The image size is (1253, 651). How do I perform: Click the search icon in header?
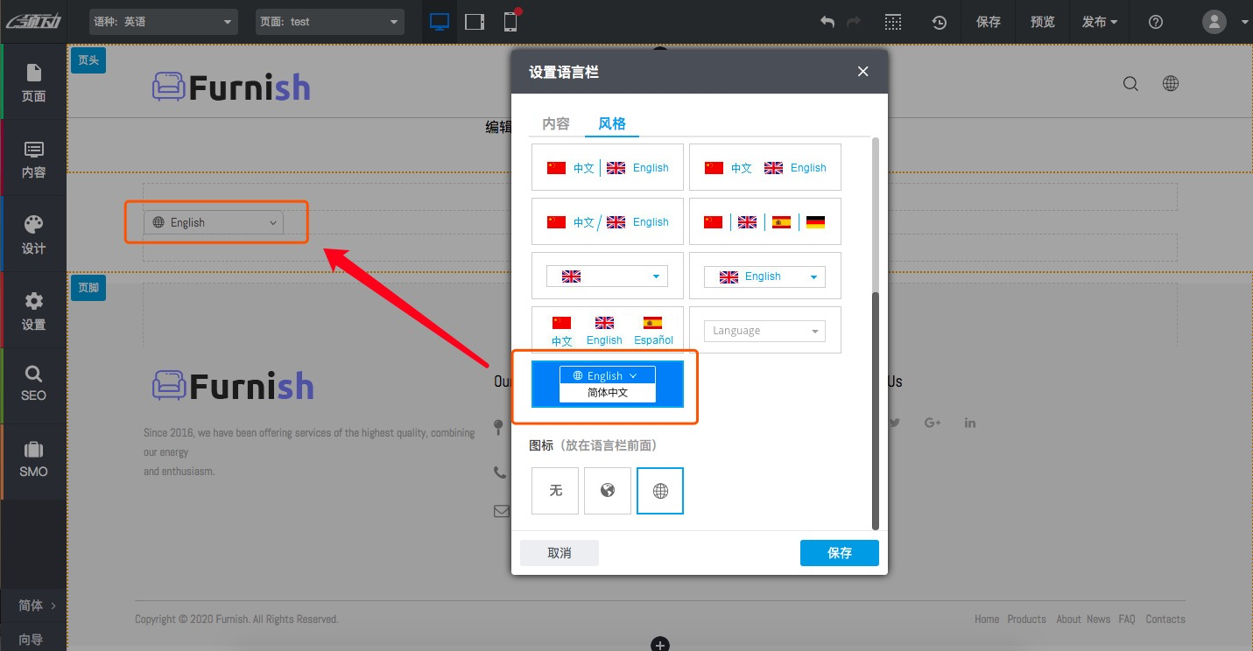pos(1130,84)
